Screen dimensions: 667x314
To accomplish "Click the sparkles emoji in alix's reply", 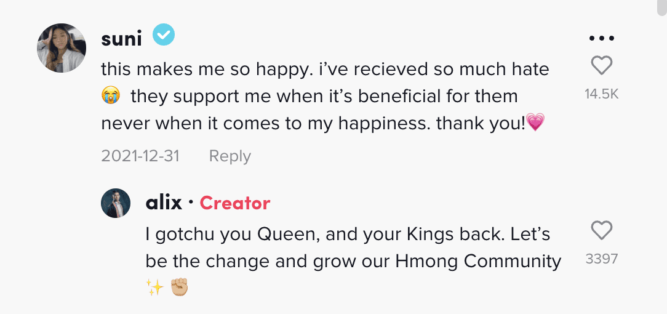I will click(x=154, y=288).
